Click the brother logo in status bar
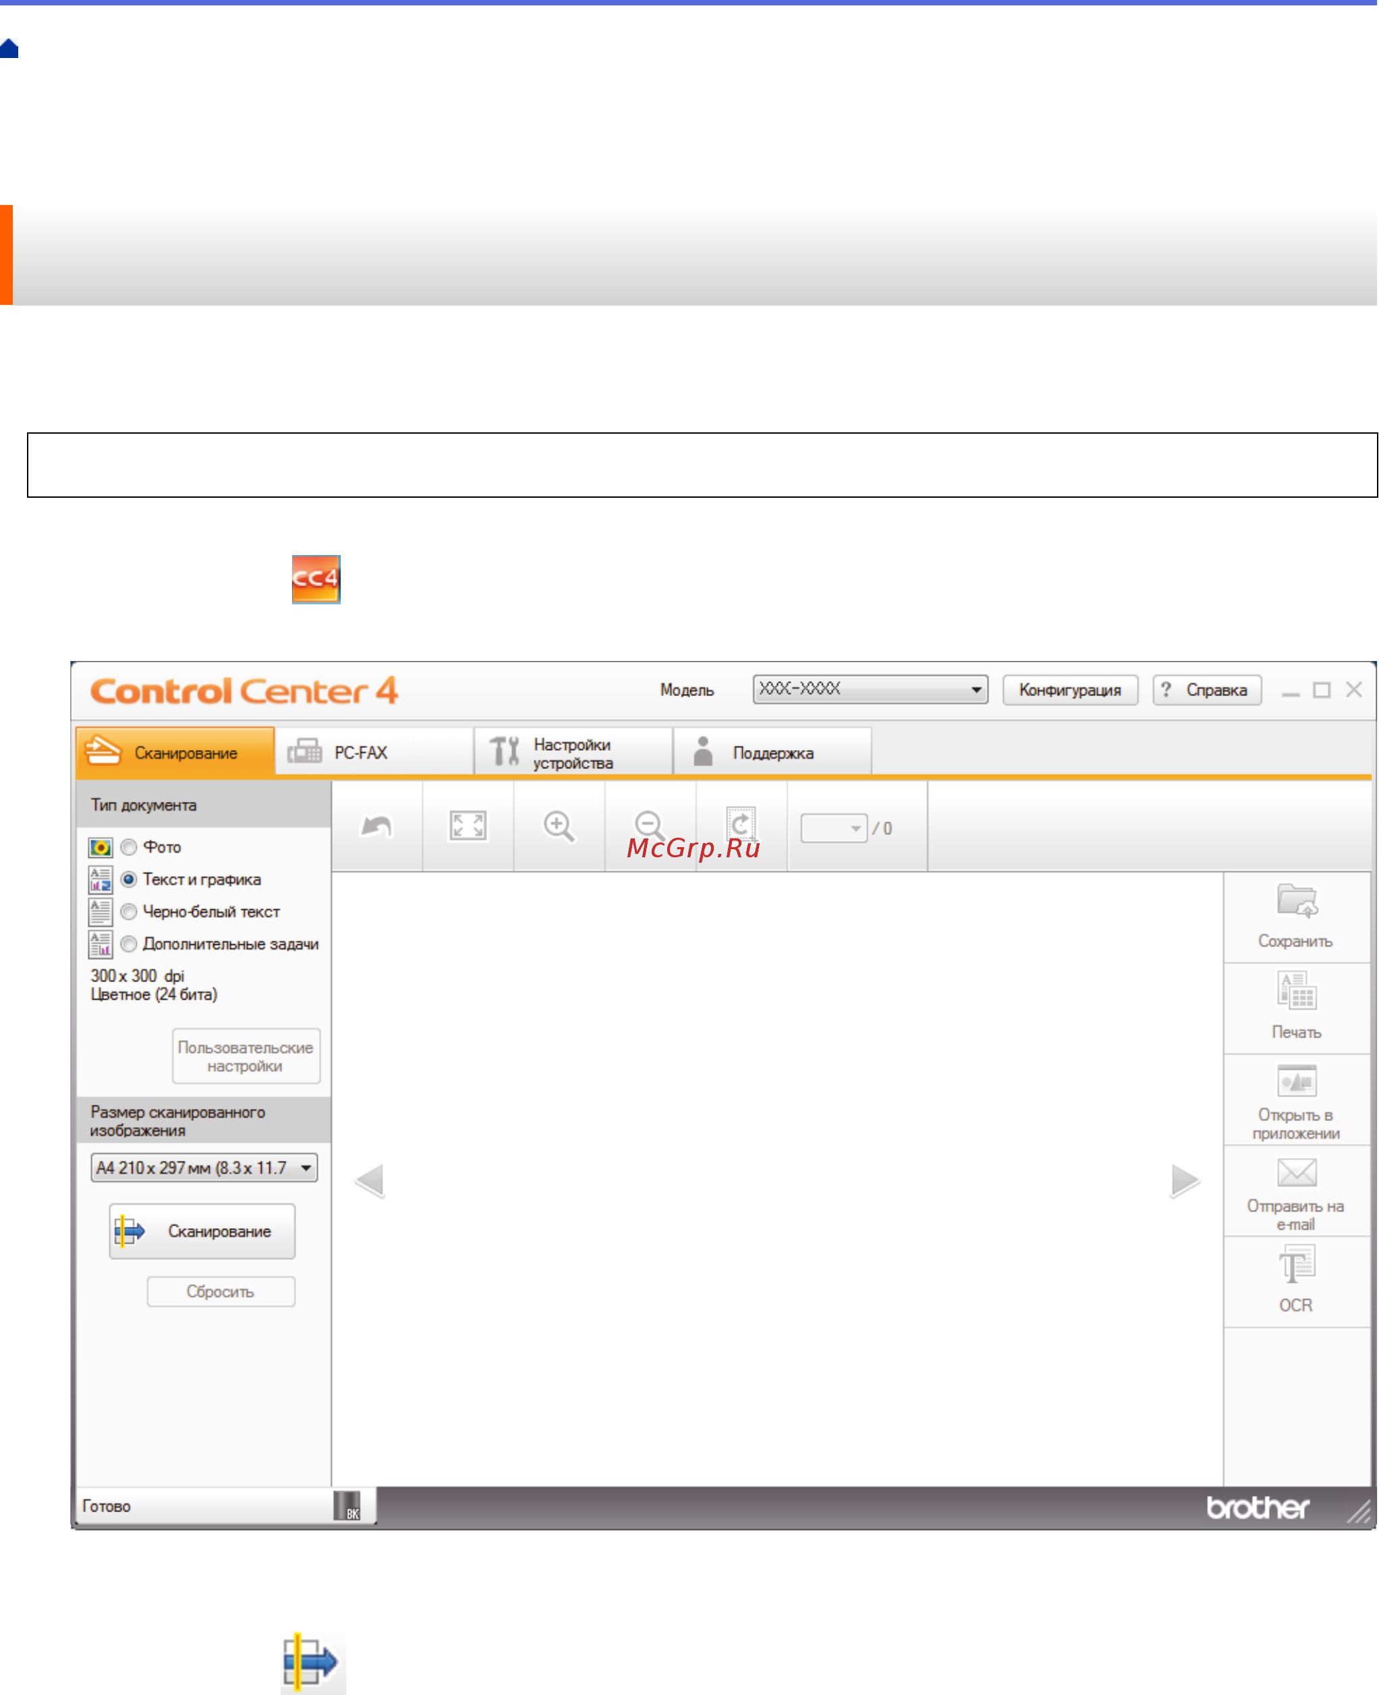Screen dimensions: 1379x1695 (1258, 1507)
